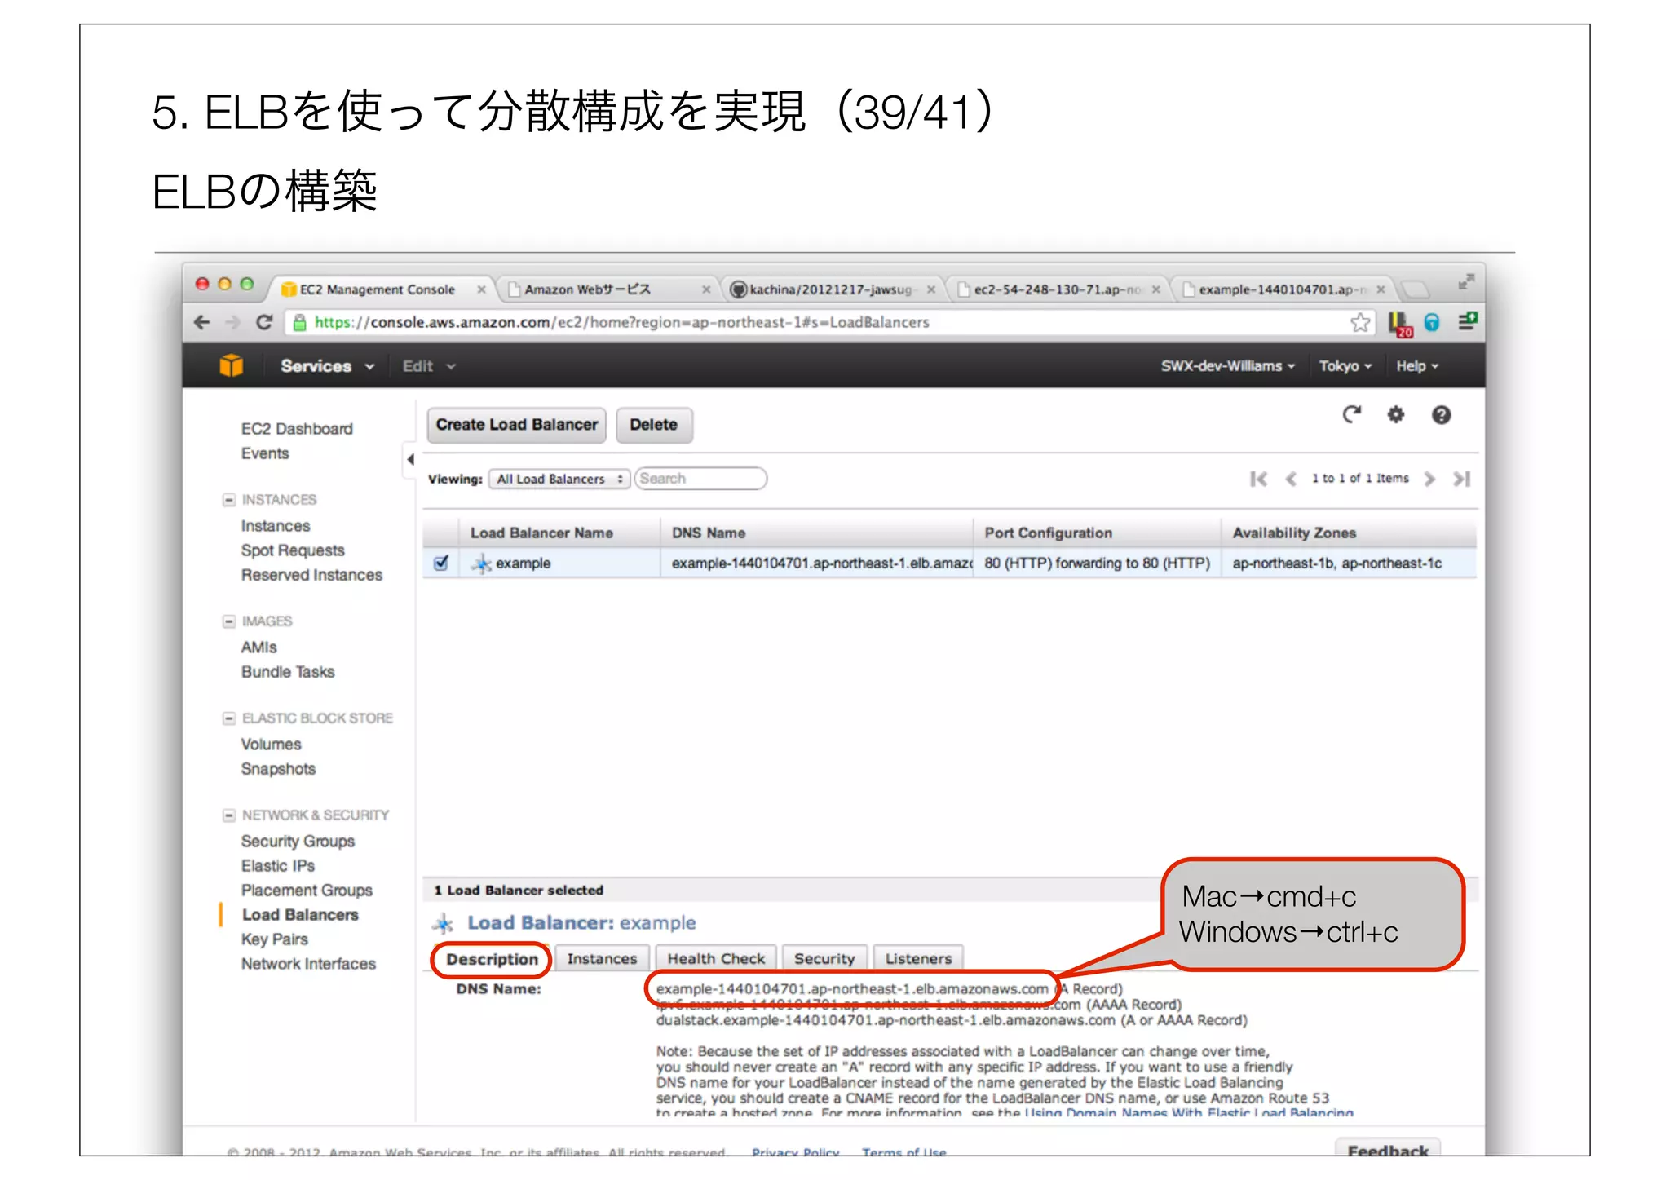Collapse the IMAGES sidebar section
Viewport: 1670px width, 1180px height.
tap(229, 621)
